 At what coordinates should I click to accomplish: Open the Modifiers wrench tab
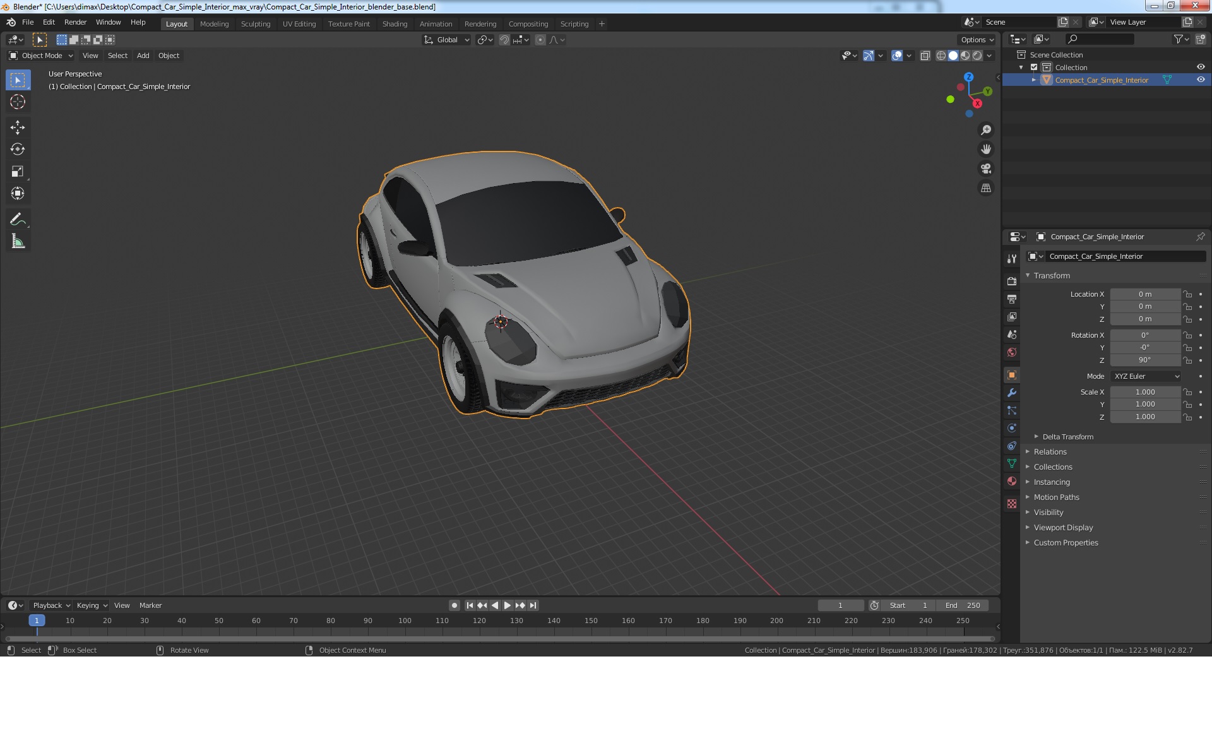pos(1012,393)
